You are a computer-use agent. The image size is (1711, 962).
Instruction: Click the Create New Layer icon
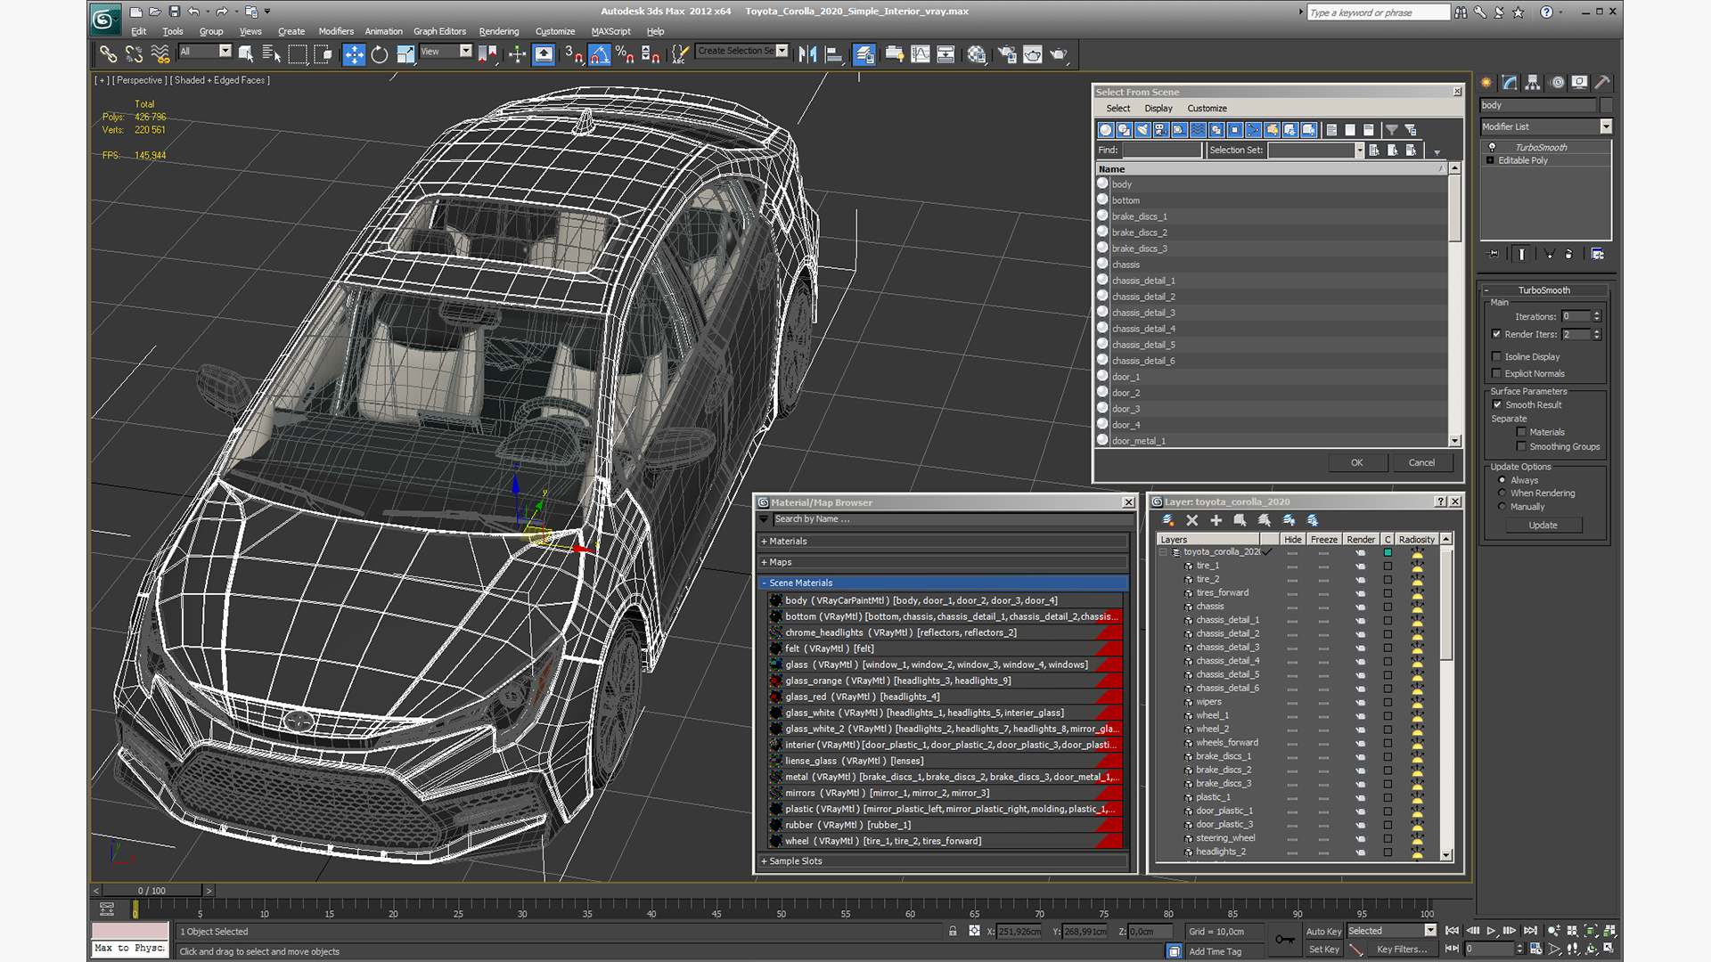pos(1168,520)
